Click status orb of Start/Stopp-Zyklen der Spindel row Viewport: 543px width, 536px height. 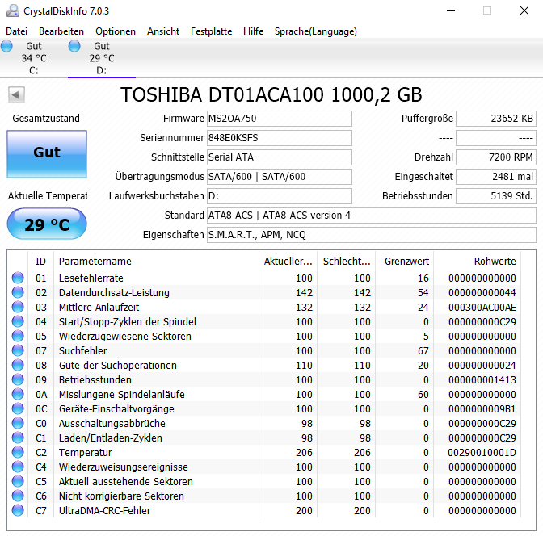18,321
